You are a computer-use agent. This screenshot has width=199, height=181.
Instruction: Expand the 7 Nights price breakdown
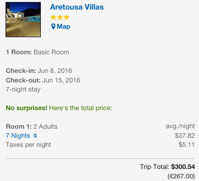pos(21,136)
